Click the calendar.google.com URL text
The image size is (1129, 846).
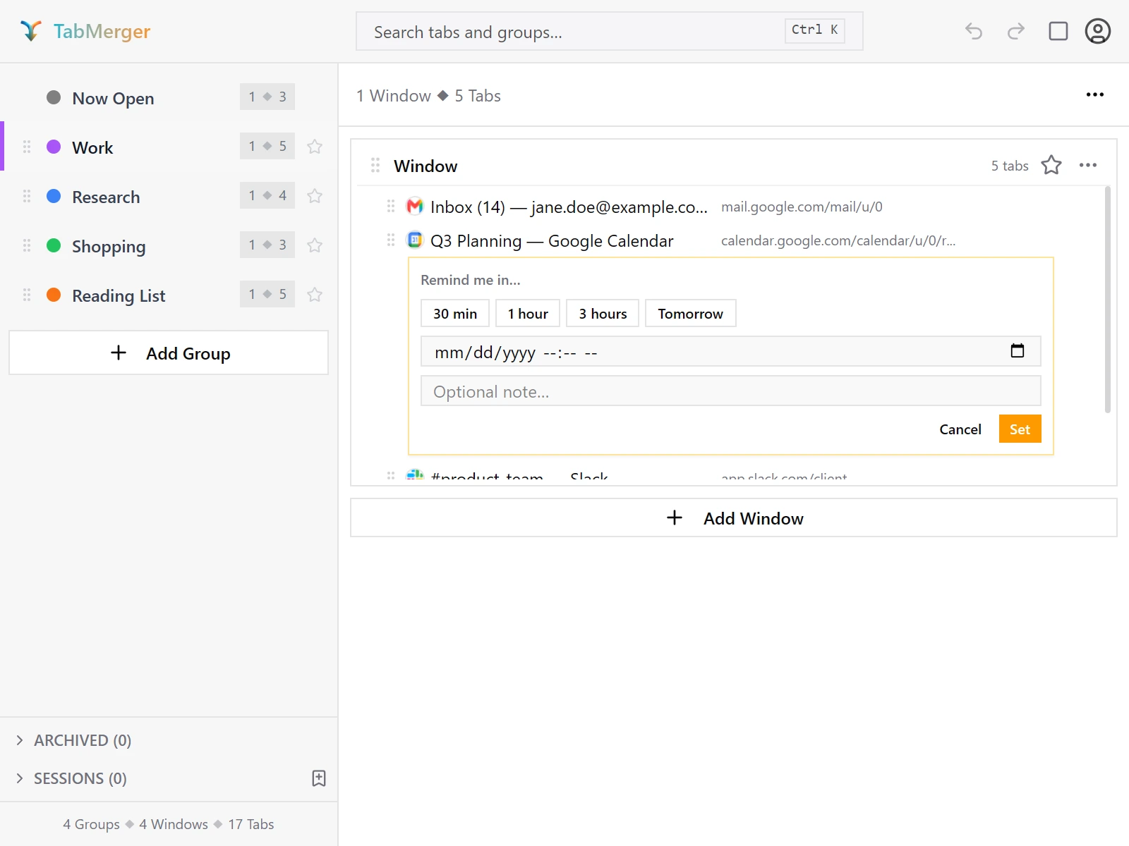pyautogui.click(x=838, y=240)
